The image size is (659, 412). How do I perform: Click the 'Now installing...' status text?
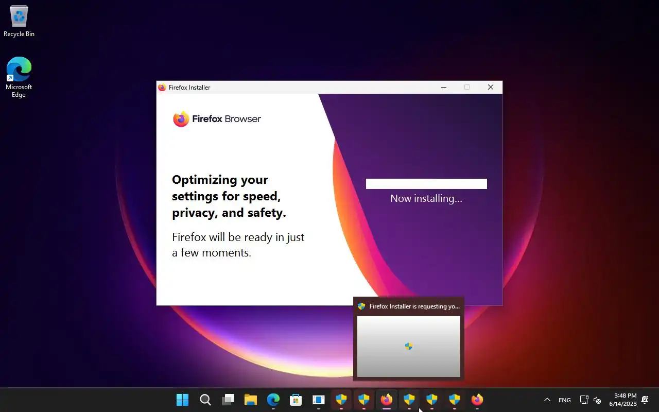tap(426, 198)
